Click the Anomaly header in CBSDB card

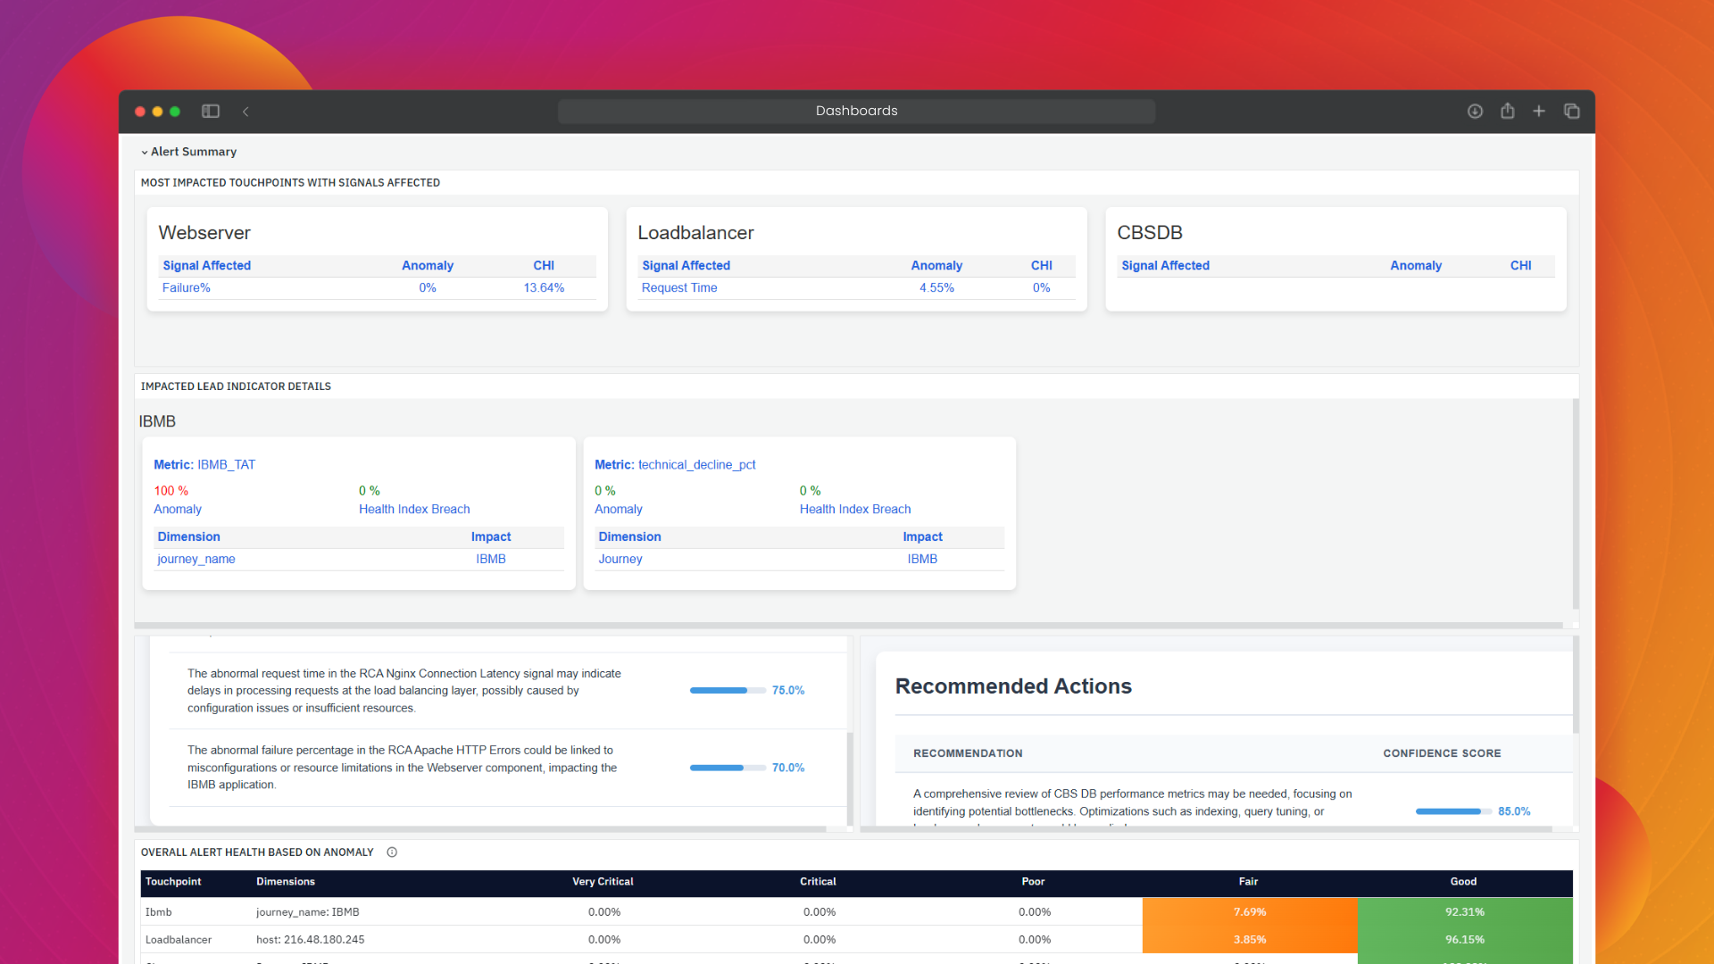pos(1415,266)
